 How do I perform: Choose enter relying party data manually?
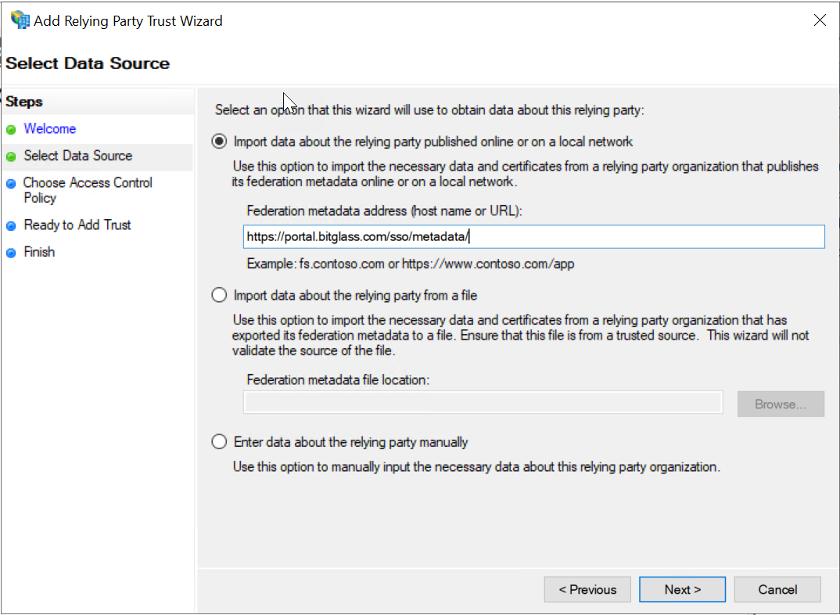click(219, 441)
